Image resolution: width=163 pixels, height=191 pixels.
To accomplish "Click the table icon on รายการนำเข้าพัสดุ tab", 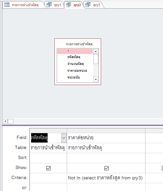I will [x=7, y=5].
